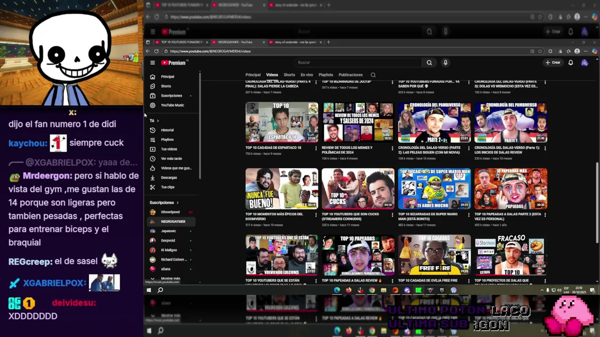This screenshot has width=600, height=337.
Task: Open a new browser tab with plus
Action: click(328, 42)
